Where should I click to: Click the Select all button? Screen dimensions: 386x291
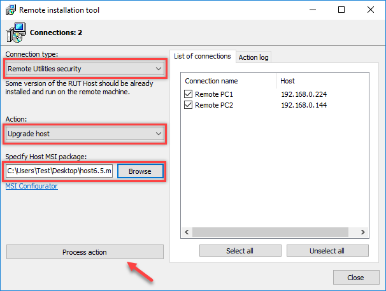tap(240, 251)
